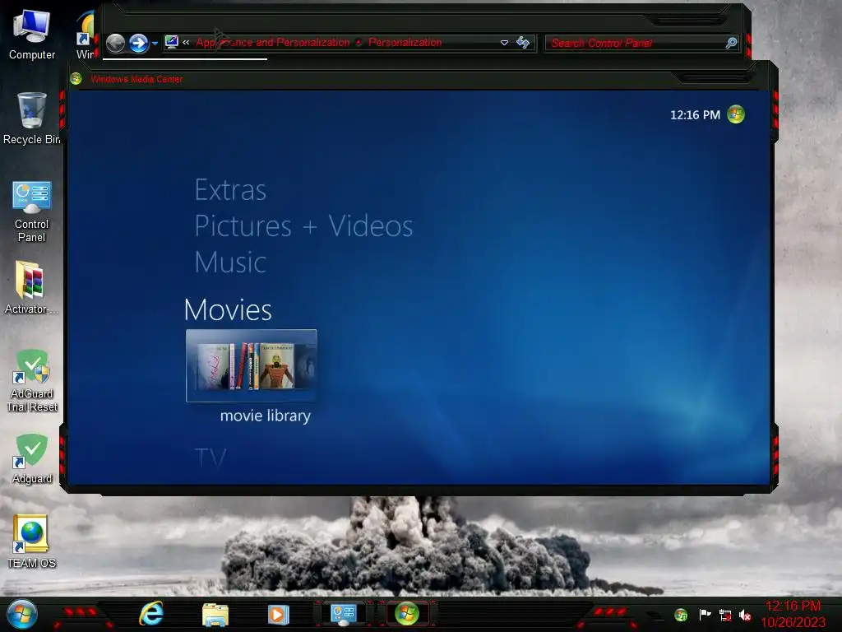The width and height of the screenshot is (842, 632).
Task: Open address bar history dropdown arrow
Action: [x=504, y=43]
